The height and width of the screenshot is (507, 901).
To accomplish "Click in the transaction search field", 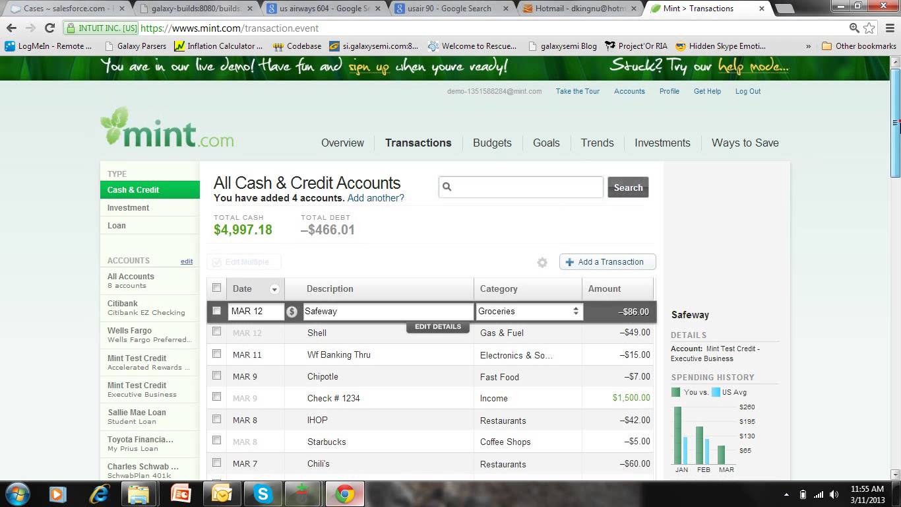I will (x=521, y=187).
